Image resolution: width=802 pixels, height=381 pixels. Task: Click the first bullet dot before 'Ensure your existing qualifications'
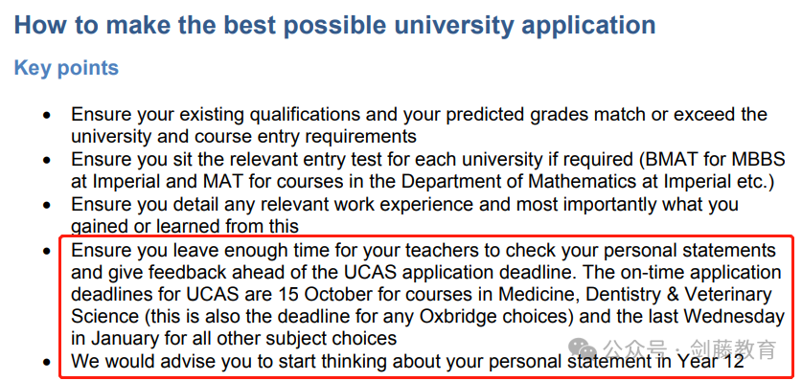47,116
